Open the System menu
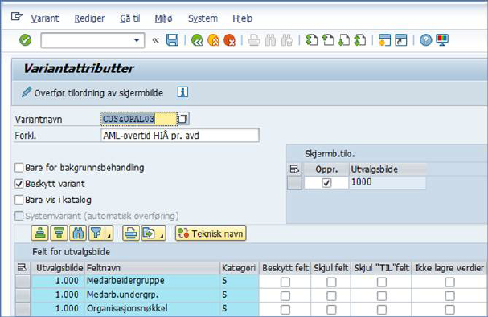488x317 pixels. [203, 18]
